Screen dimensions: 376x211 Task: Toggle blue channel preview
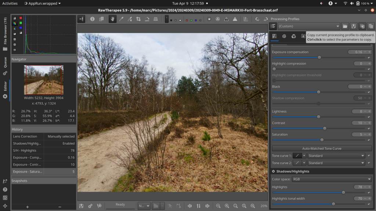pos(196,21)
